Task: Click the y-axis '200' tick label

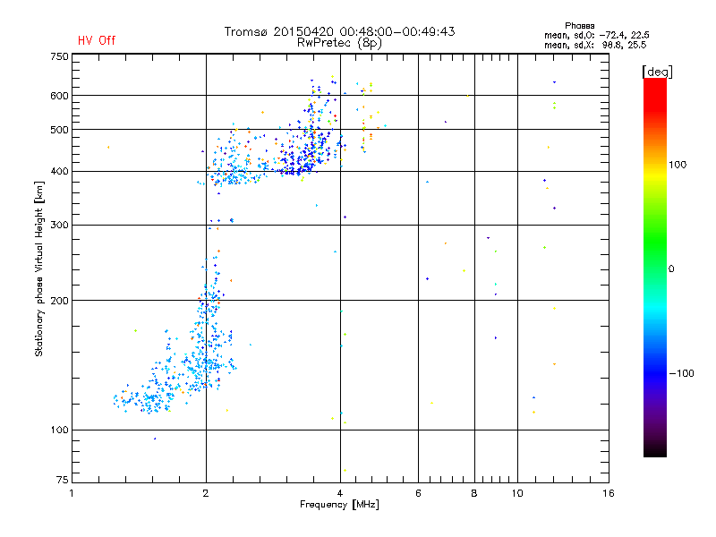Action: 59,301
